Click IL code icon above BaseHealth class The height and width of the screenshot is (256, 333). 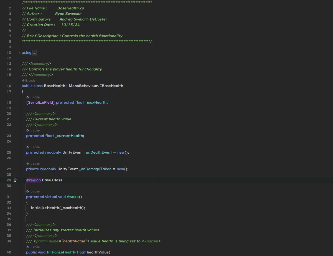click(23, 80)
